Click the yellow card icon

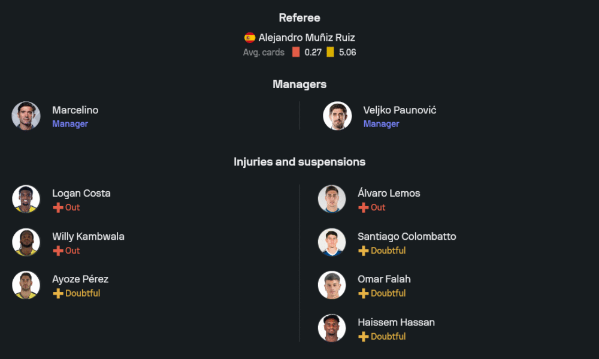coord(330,52)
